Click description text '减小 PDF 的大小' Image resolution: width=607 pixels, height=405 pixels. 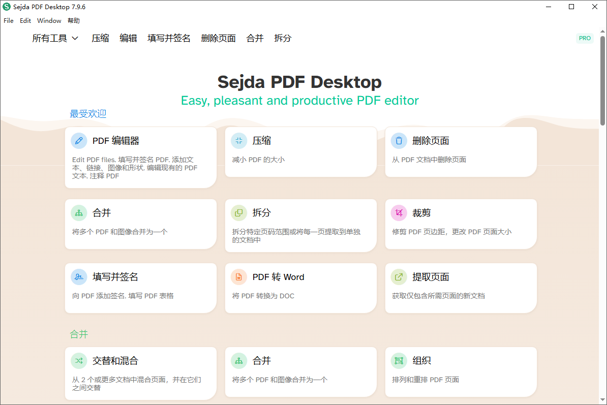[x=258, y=160]
